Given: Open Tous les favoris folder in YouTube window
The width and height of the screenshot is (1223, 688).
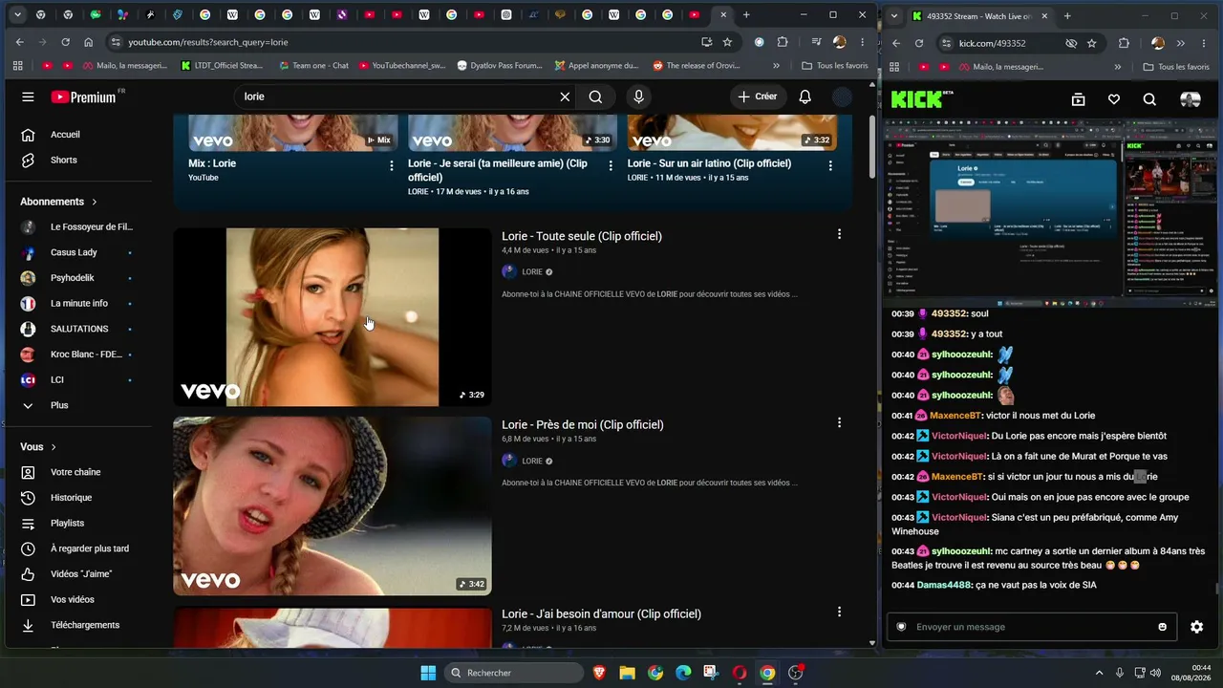Looking at the screenshot, I should 834,66.
